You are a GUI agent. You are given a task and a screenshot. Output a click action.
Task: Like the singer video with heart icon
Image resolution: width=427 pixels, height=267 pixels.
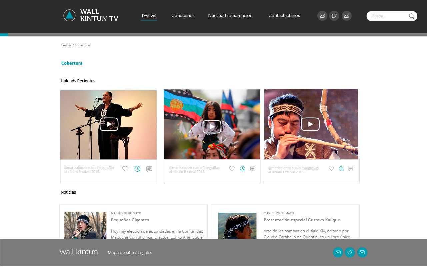pyautogui.click(x=125, y=169)
